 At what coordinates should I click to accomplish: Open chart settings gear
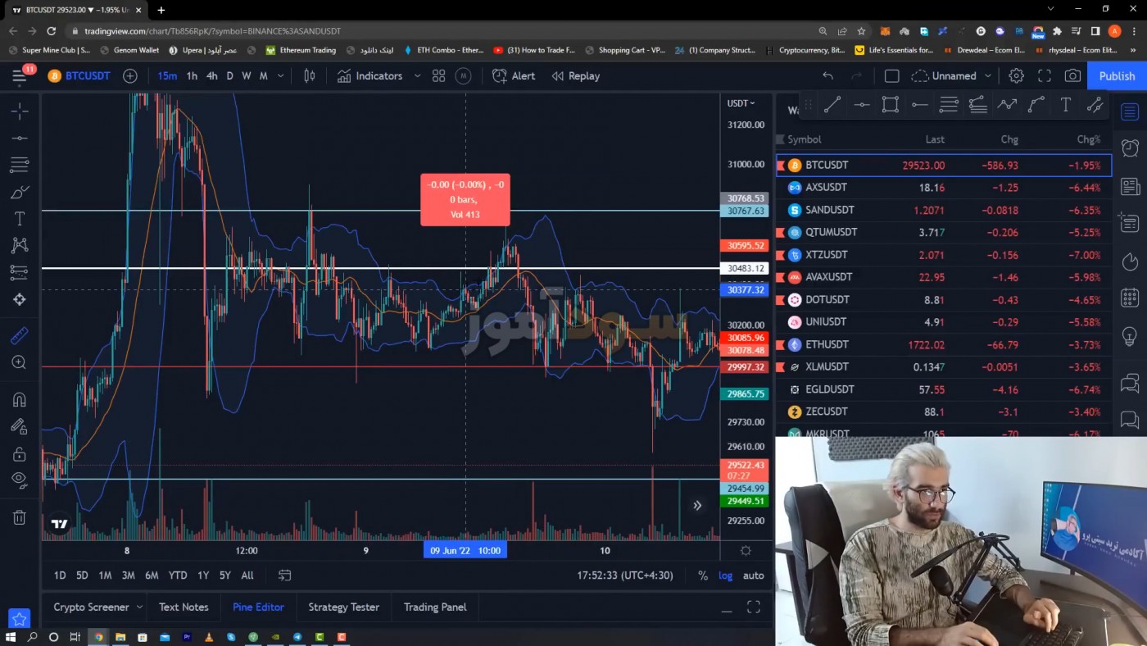[1016, 76]
